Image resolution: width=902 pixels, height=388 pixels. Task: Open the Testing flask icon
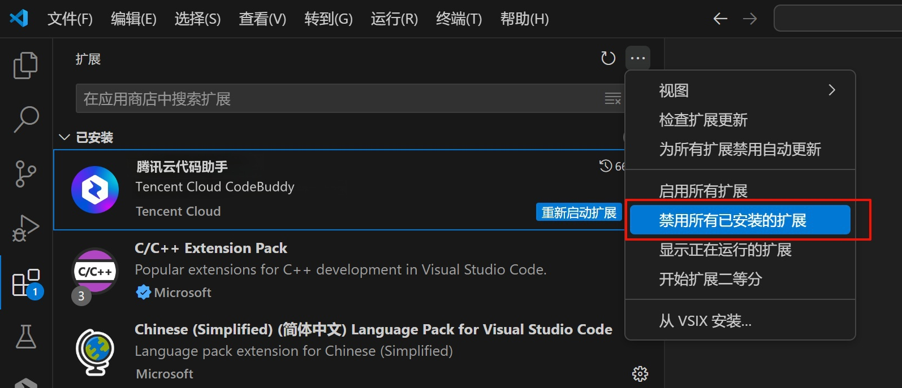click(x=25, y=337)
